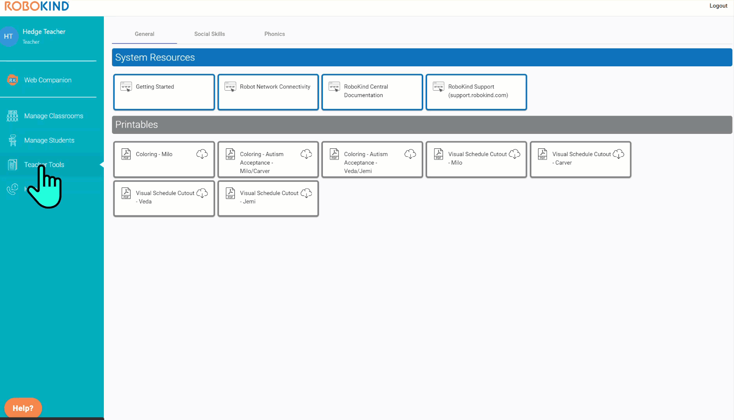The height and width of the screenshot is (420, 734).
Task: Select Teacher Tools in the sidebar
Action: (44, 165)
